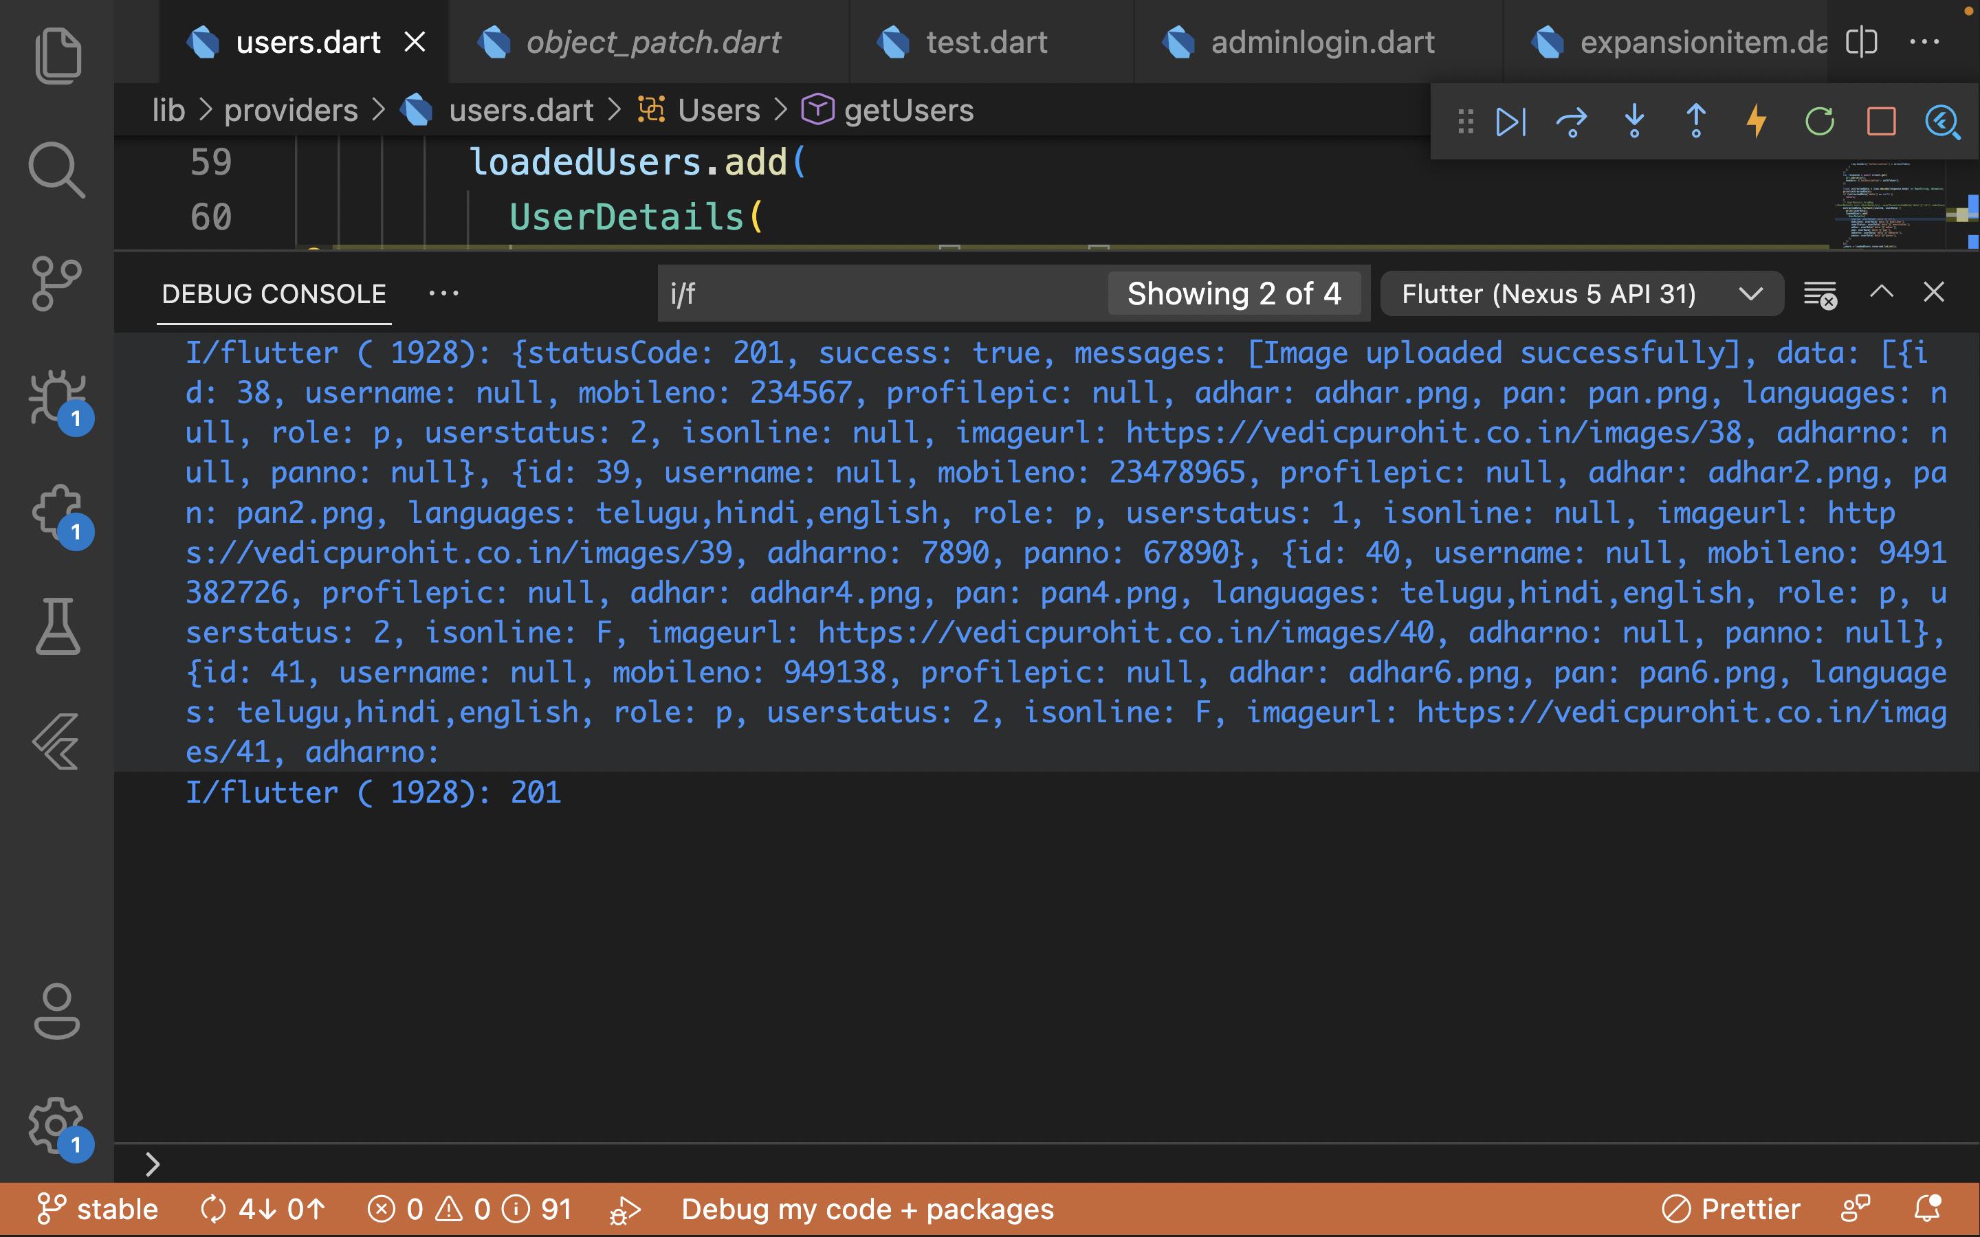The height and width of the screenshot is (1237, 1980).
Task: Open the Search view in activity bar
Action: [x=57, y=169]
